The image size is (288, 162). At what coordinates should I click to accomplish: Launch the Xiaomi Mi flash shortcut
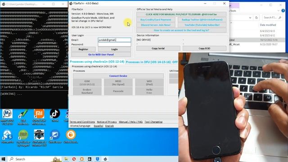(39, 117)
